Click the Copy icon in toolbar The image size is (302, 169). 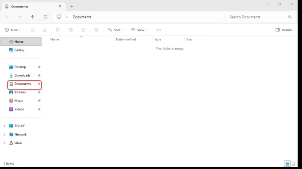click(45, 30)
